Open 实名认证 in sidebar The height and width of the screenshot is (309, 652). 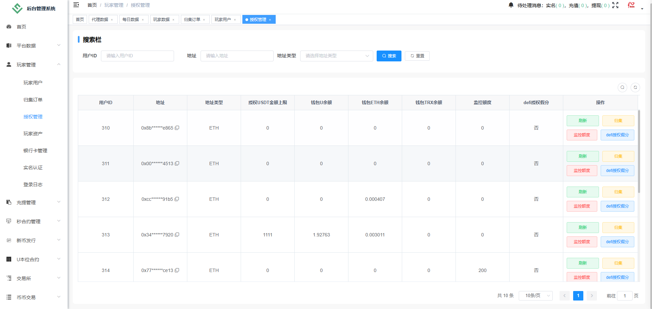(x=34, y=168)
